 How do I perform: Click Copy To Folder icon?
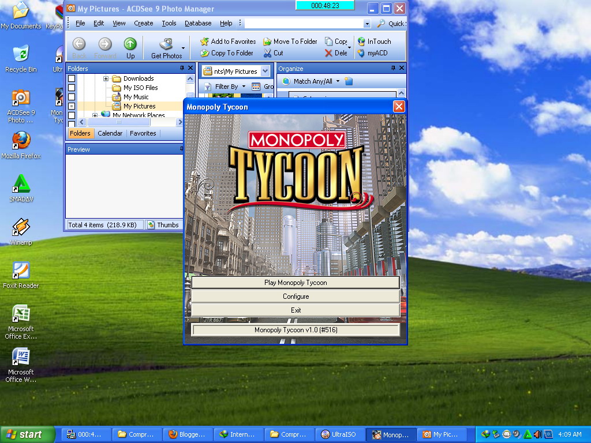coord(204,53)
